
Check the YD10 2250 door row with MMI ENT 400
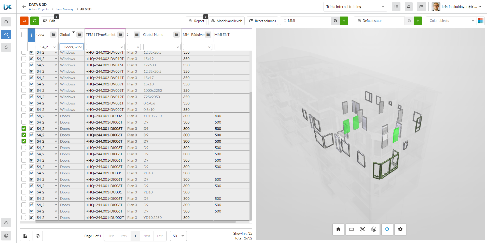24,116
